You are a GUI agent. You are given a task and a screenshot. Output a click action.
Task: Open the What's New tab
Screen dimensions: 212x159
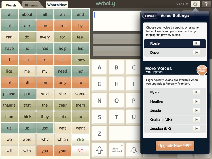point(57,5)
